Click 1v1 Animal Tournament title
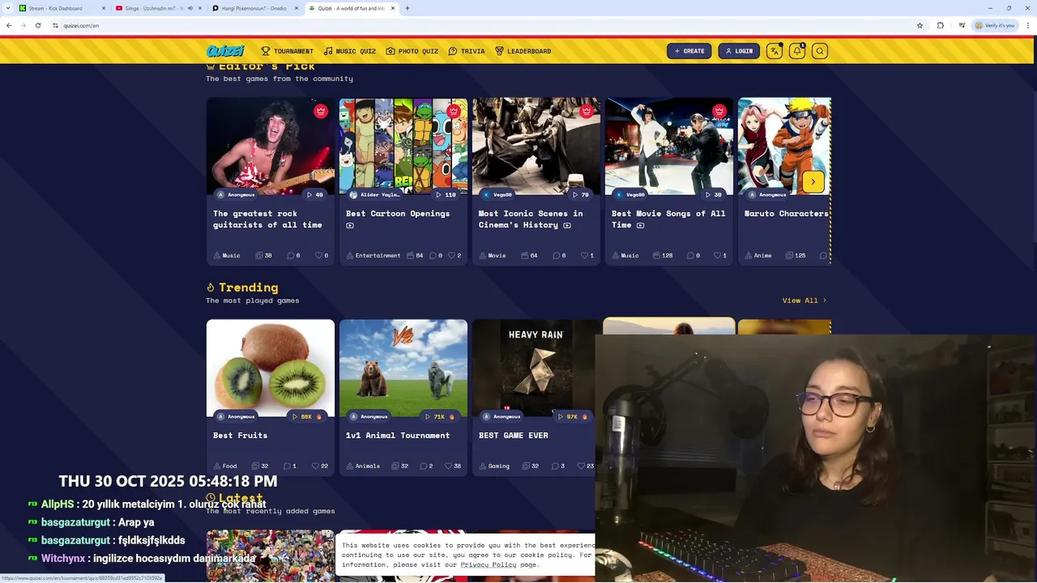 (x=398, y=436)
